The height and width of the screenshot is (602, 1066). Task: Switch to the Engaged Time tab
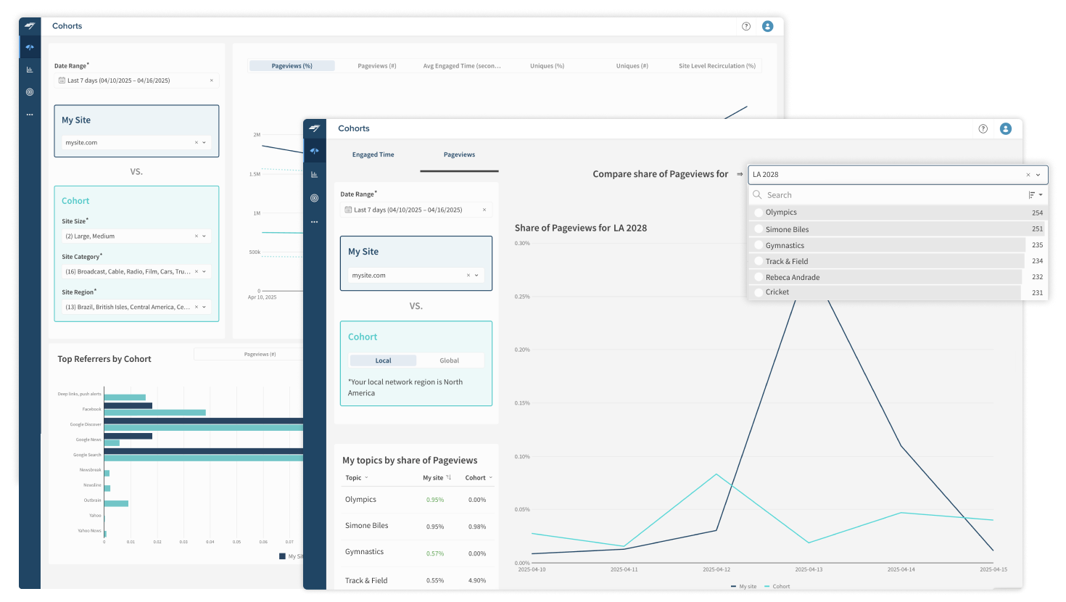pyautogui.click(x=373, y=155)
